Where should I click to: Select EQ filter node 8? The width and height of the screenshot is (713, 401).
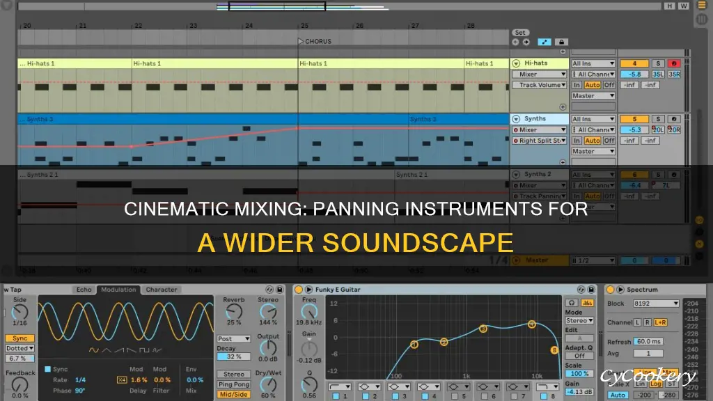tap(554, 350)
